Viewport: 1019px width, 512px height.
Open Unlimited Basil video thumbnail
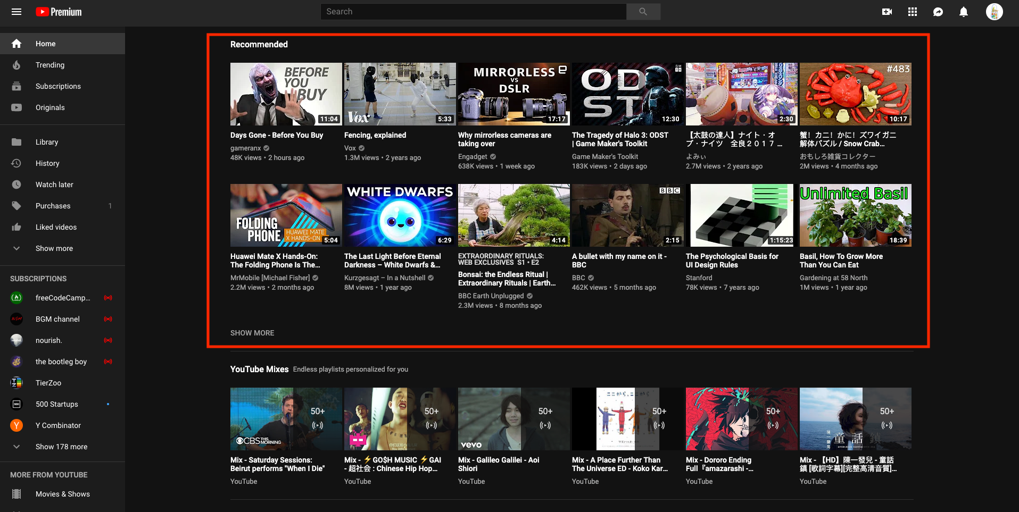point(856,215)
